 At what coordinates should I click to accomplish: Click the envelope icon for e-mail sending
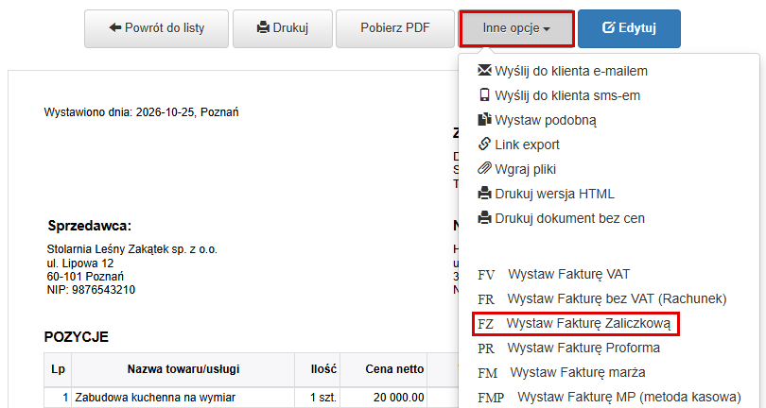(484, 70)
